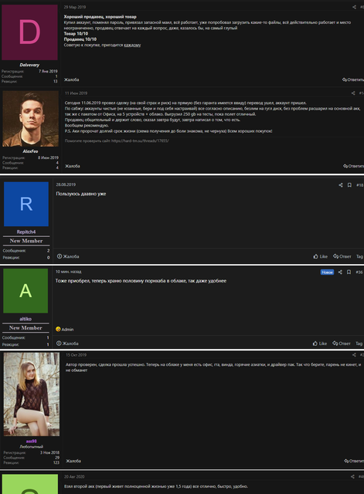Tag Repitch4's post

pyautogui.click(x=359, y=256)
